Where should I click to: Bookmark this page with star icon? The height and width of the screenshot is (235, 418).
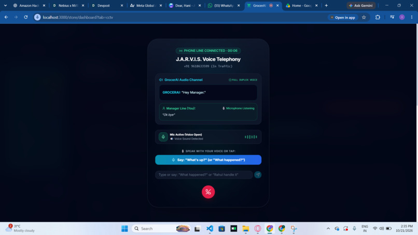[x=364, y=17]
